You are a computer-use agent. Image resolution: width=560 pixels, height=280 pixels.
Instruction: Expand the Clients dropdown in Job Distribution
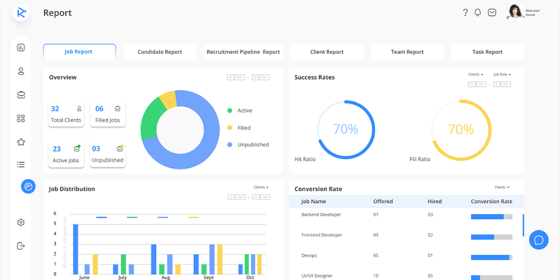pos(261,188)
